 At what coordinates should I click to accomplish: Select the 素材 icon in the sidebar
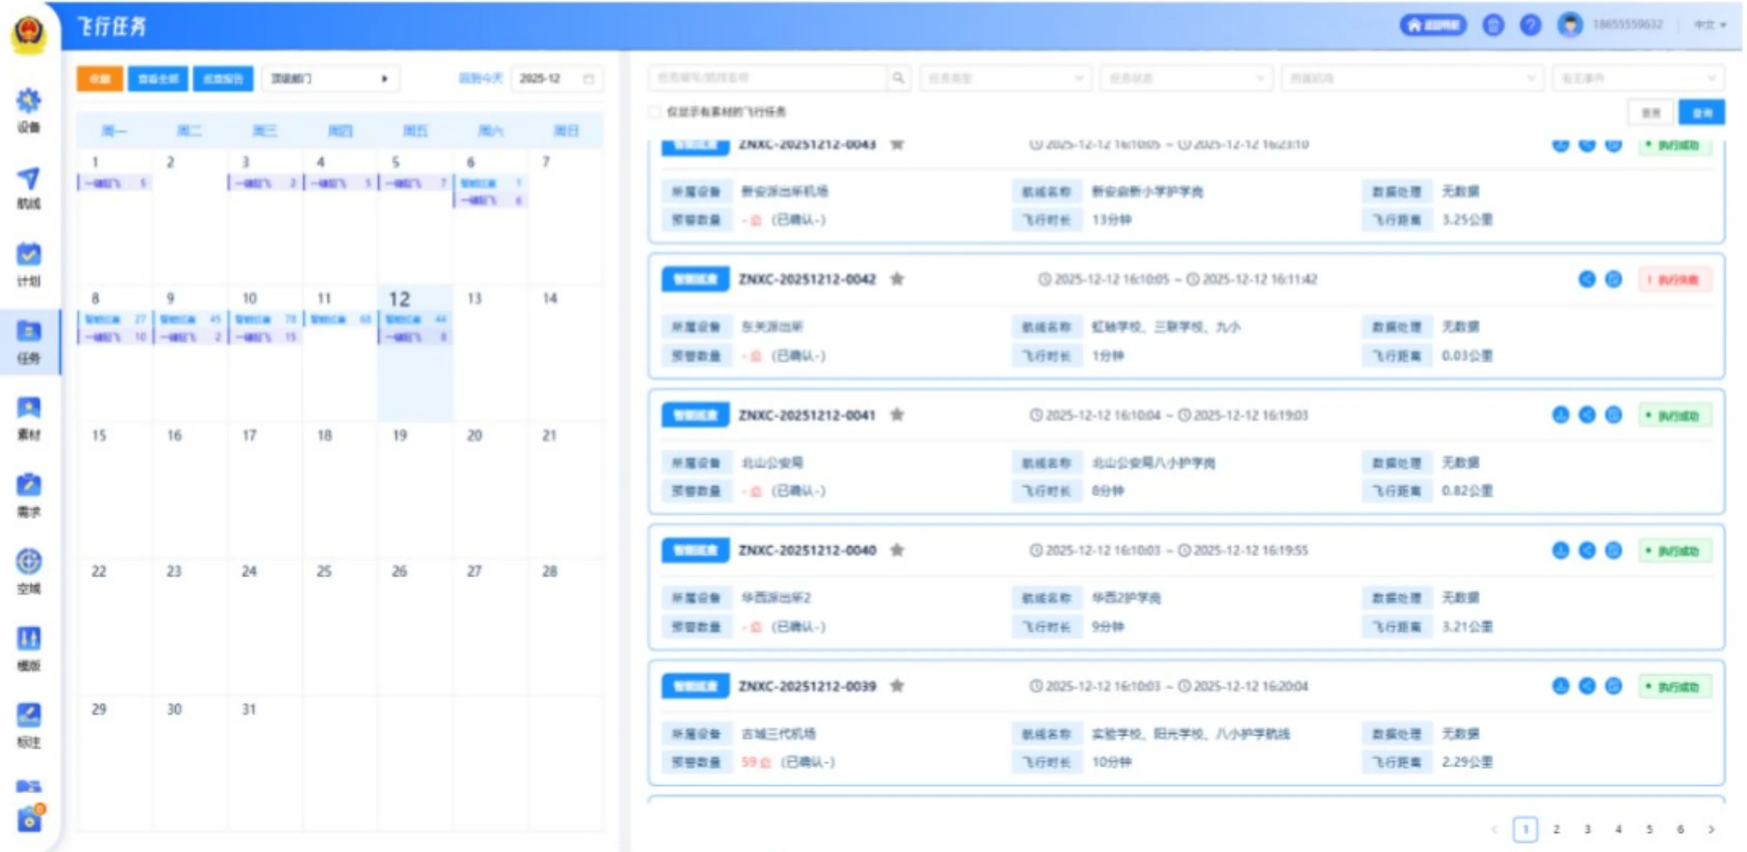point(29,418)
